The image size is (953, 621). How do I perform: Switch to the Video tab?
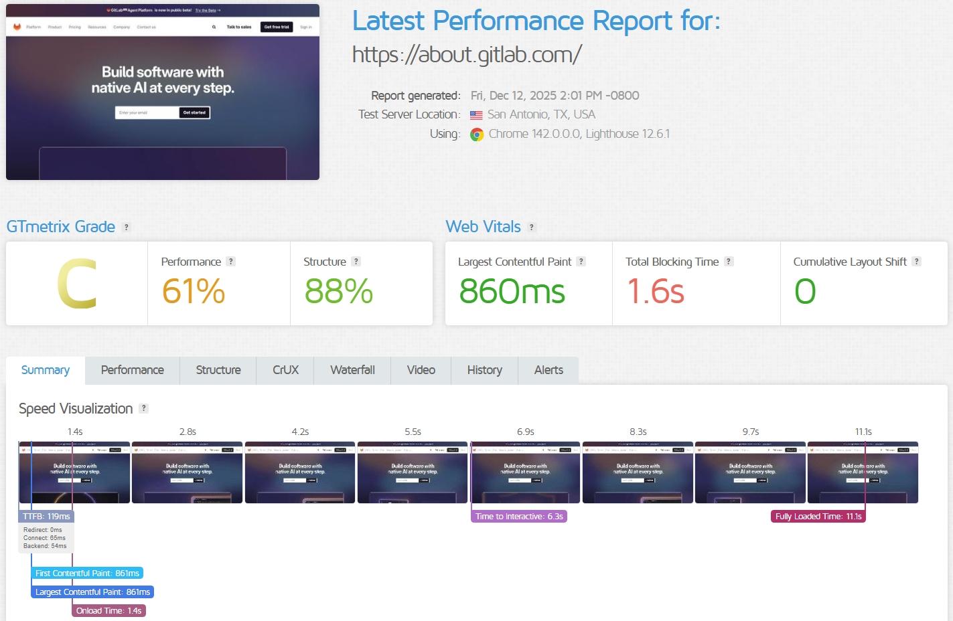pos(421,370)
